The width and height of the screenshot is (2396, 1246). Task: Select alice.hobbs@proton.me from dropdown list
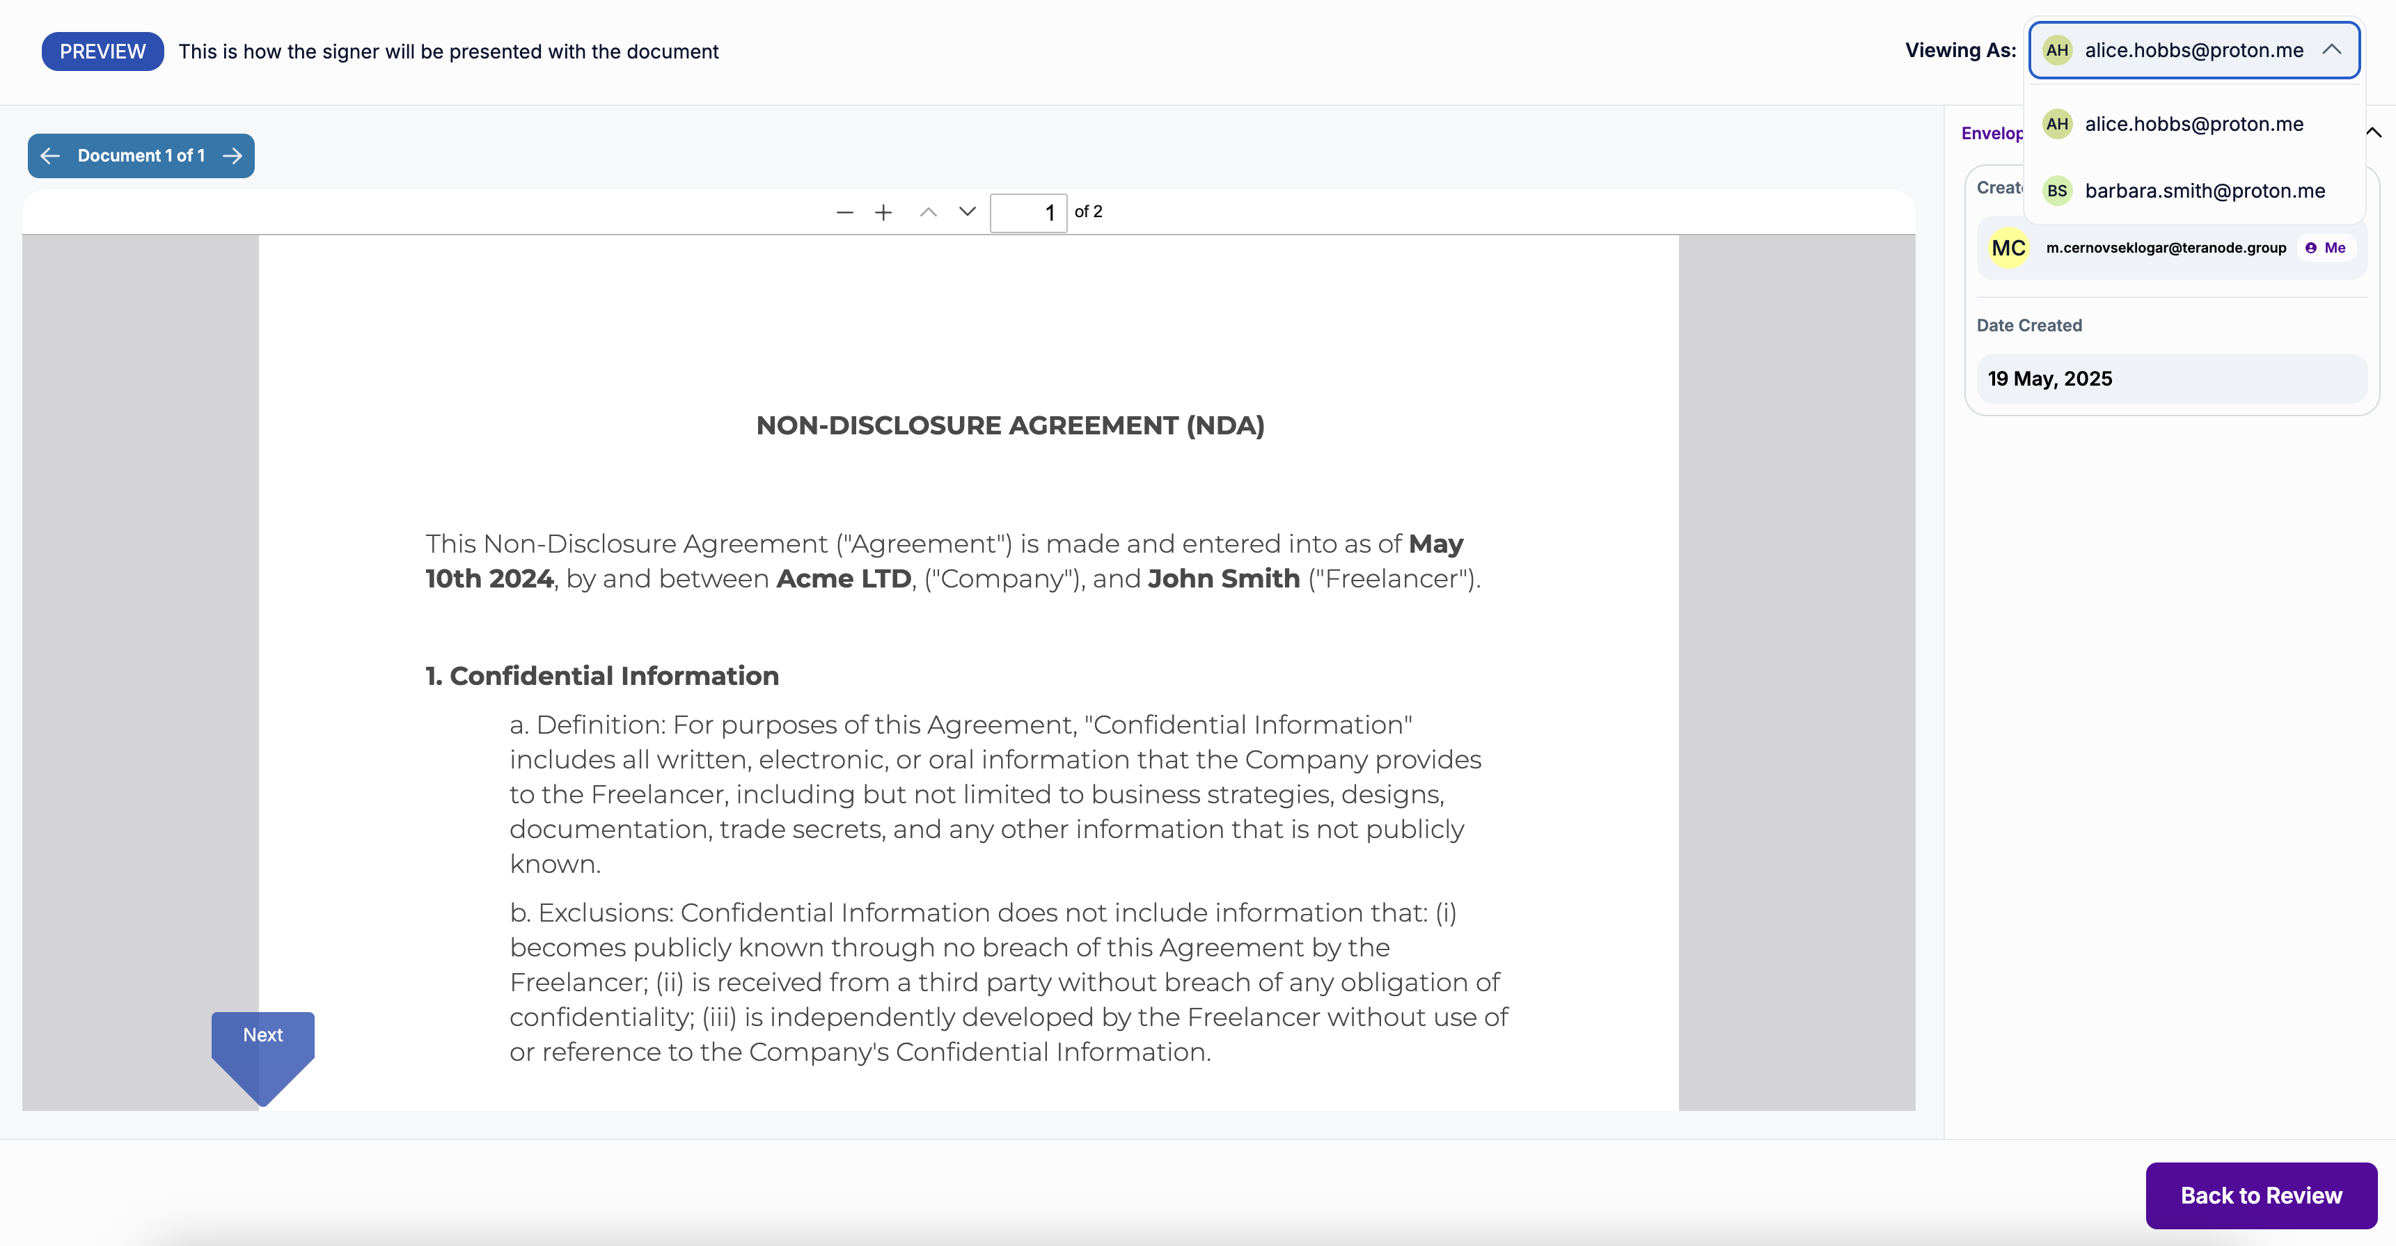point(2193,125)
